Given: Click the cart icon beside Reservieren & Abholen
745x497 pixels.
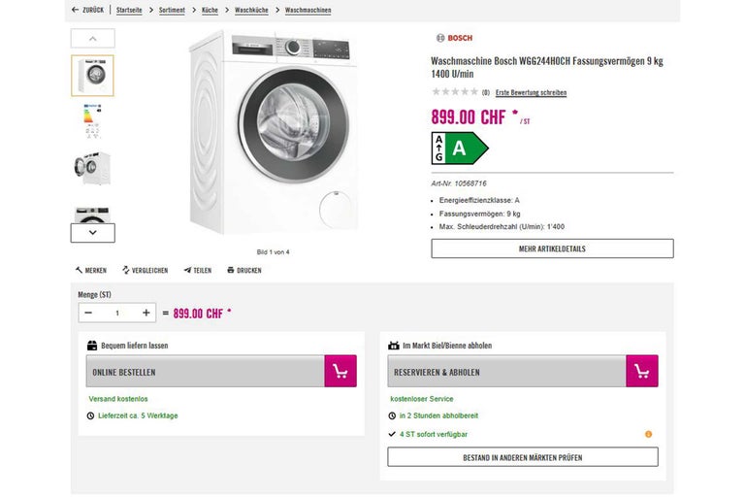Looking at the screenshot, I should pyautogui.click(x=642, y=371).
